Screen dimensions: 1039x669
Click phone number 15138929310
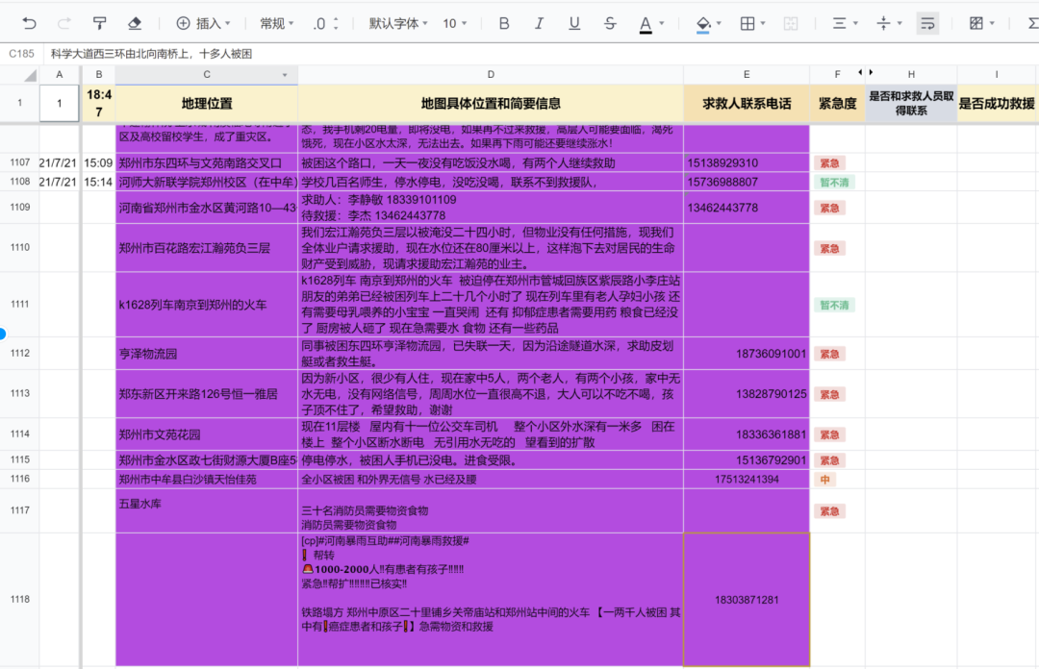point(722,163)
